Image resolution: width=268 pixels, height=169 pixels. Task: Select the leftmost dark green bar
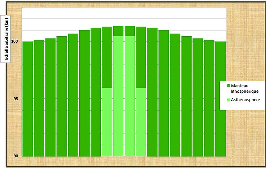28,99
